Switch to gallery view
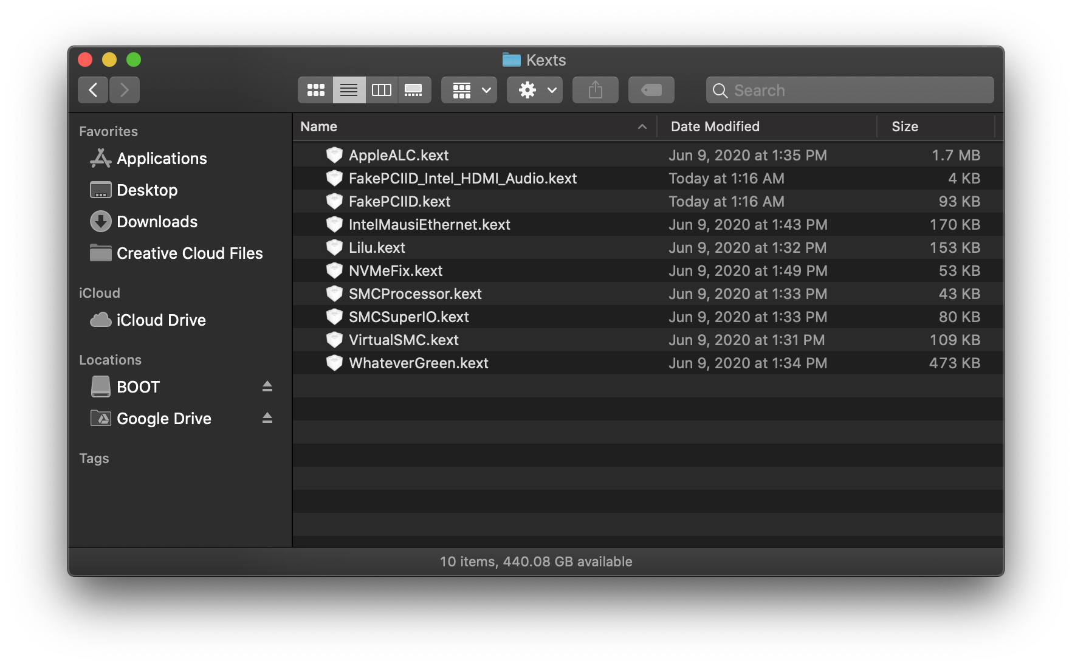 point(414,90)
